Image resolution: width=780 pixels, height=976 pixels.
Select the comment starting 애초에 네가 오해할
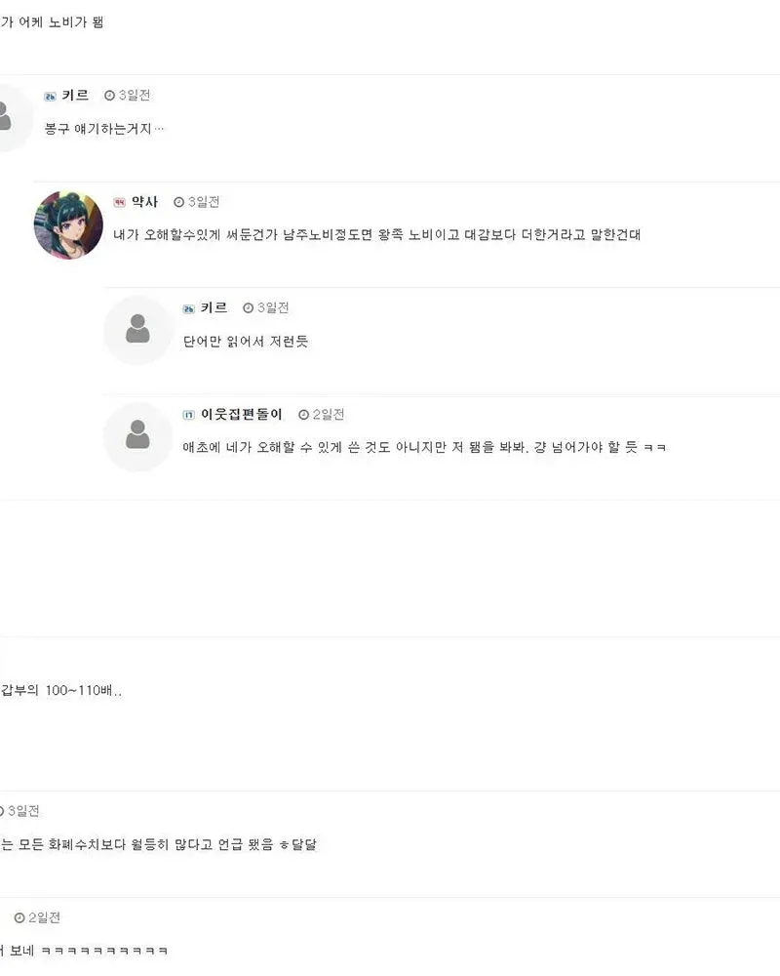[424, 447]
